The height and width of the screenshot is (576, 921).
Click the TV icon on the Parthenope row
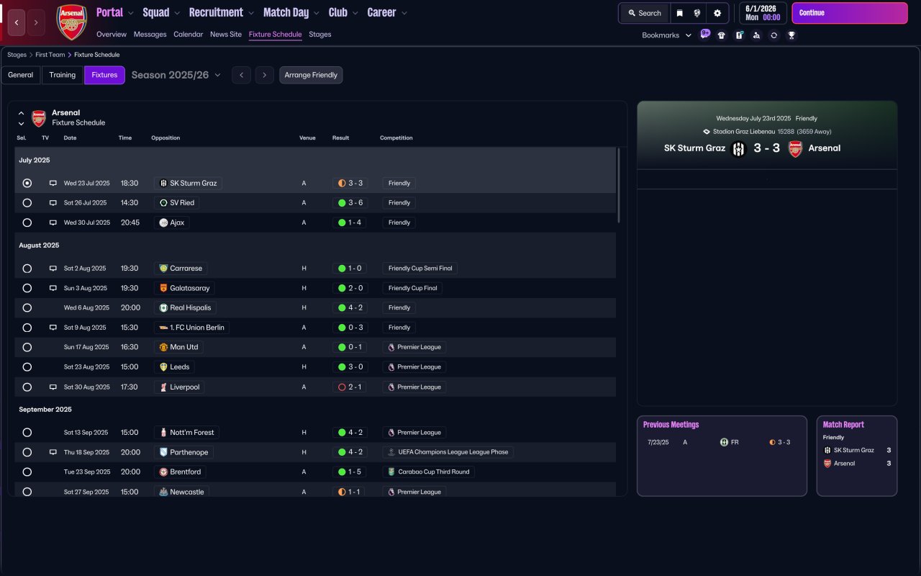53,452
